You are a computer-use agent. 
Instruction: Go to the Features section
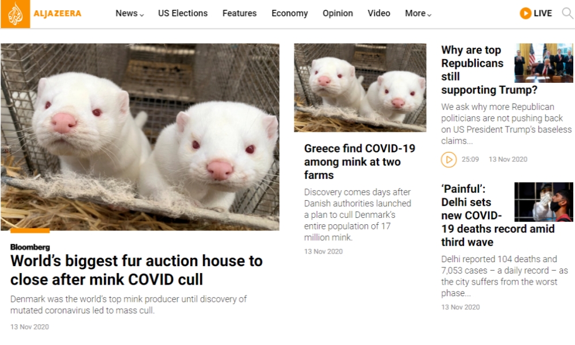(239, 13)
